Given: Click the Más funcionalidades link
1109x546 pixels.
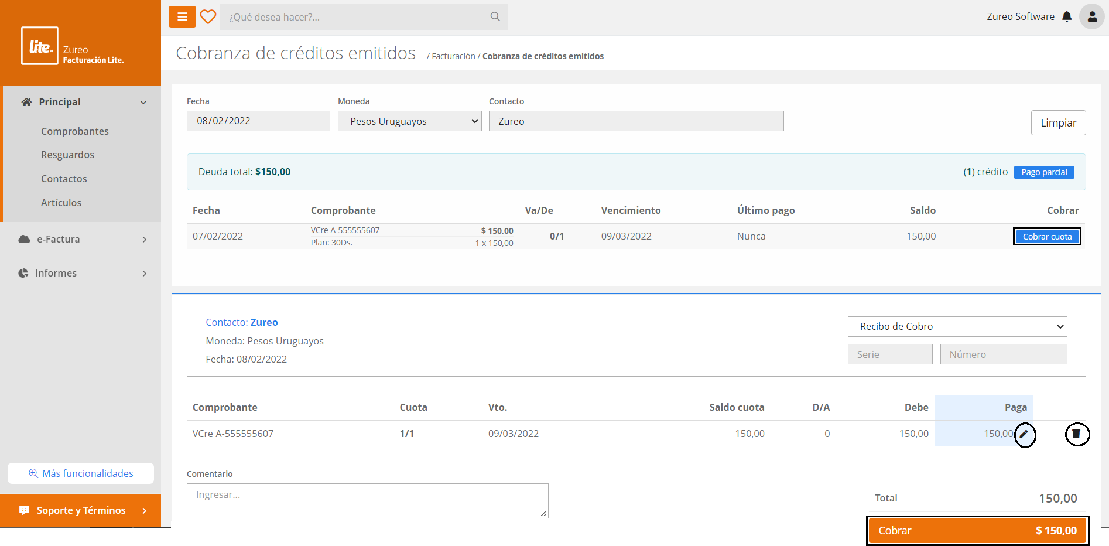Looking at the screenshot, I should click(81, 473).
